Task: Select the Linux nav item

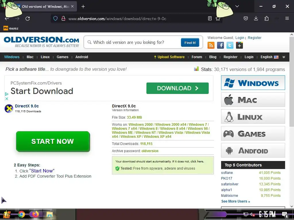Action: pos(45,57)
